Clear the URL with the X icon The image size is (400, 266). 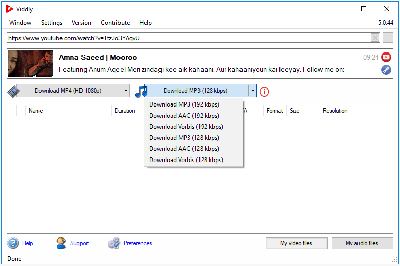click(375, 38)
